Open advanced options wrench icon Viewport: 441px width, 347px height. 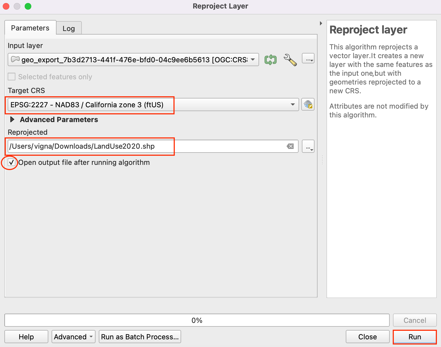click(x=290, y=60)
